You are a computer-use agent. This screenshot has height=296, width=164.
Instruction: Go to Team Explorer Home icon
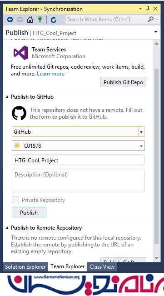[30, 20]
